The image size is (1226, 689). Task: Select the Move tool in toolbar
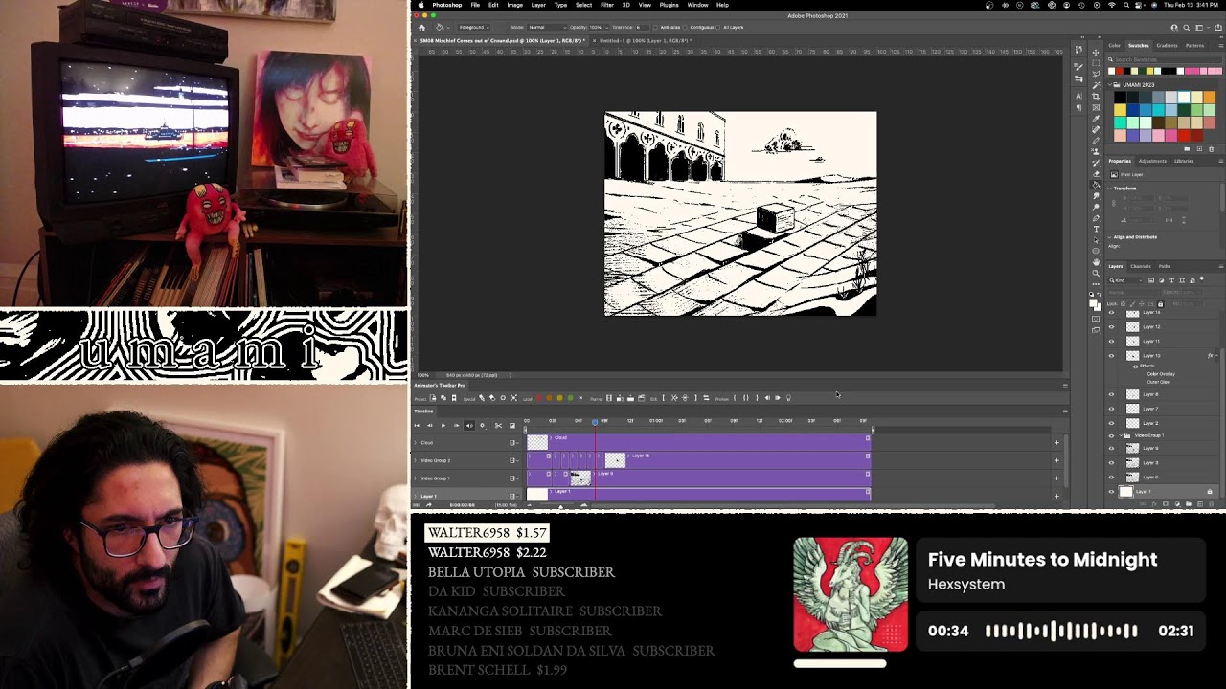[1097, 53]
